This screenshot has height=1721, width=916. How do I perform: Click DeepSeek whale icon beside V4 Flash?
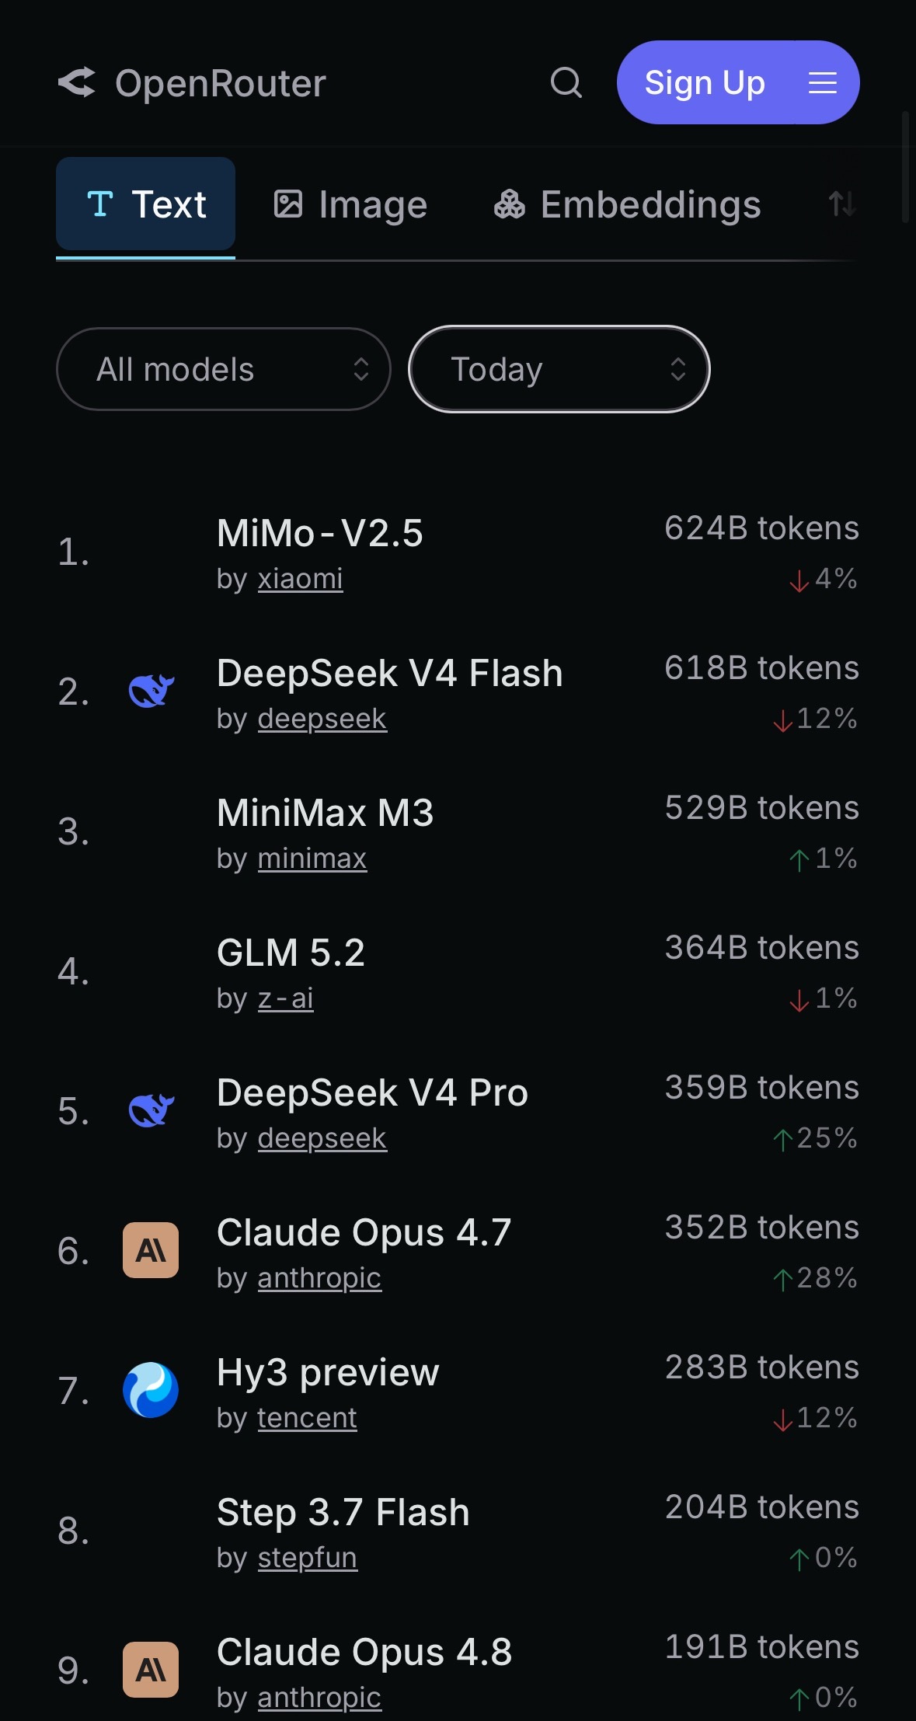pos(151,691)
